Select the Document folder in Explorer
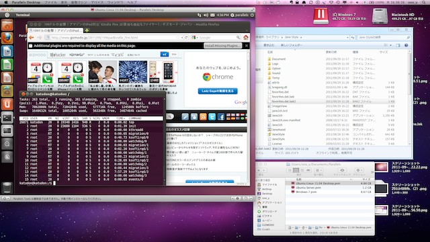Screen dimensions: 430x242 279,59
